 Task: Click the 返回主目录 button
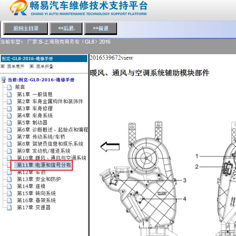(x=26, y=29)
